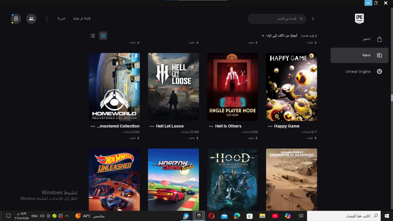Image resolution: width=393 pixels, height=221 pixels.
Task: Click the volume speaker tray icon
Action: point(42,216)
